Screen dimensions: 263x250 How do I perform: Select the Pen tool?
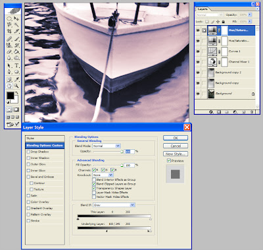9,72
